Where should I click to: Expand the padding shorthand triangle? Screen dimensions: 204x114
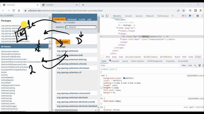pos(113,83)
